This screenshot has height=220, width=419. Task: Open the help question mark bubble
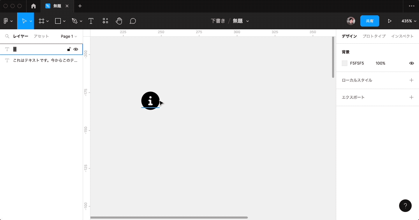pos(405,206)
